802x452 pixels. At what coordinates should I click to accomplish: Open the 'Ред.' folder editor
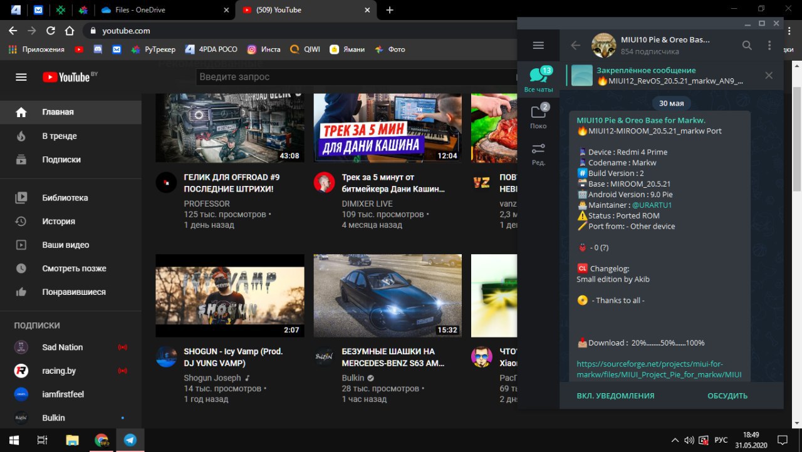click(x=538, y=153)
